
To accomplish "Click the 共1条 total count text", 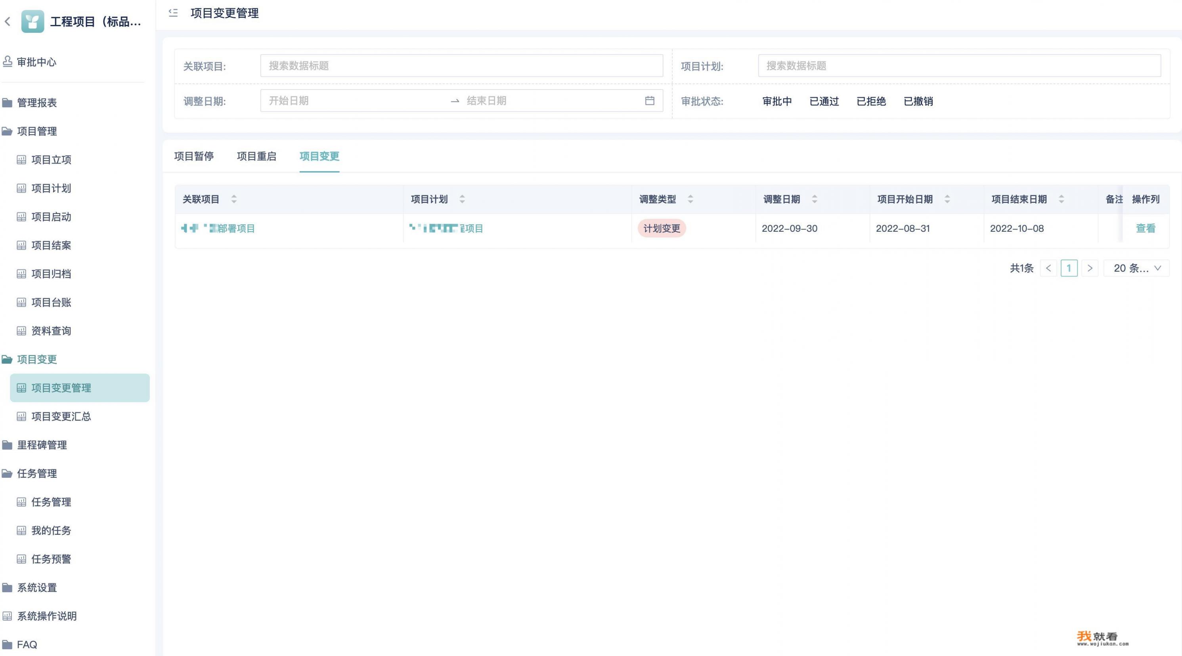I will pyautogui.click(x=1022, y=268).
